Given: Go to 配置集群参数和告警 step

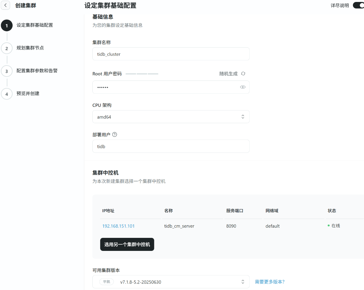Looking at the screenshot, I should pyautogui.click(x=37, y=71).
